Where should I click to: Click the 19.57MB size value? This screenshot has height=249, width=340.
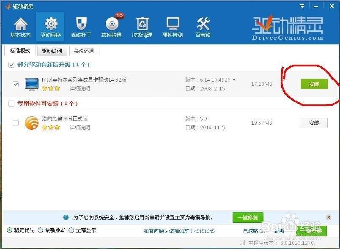point(261,123)
